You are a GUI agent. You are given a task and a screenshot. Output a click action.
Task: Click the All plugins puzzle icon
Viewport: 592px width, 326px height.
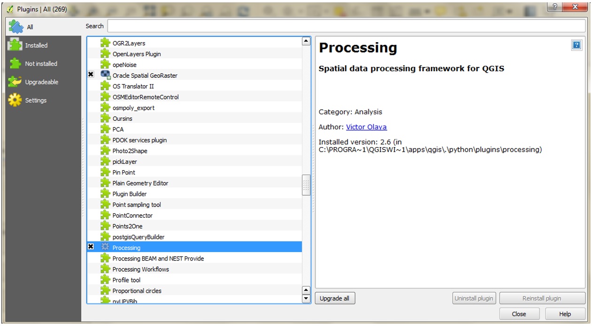point(15,27)
